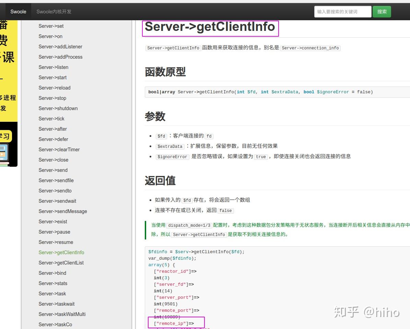View the Server->stats page
This screenshot has height=329, width=410.
point(53,283)
